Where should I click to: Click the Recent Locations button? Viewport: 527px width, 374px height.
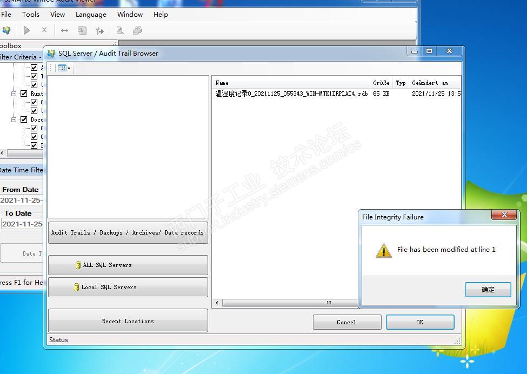128,321
